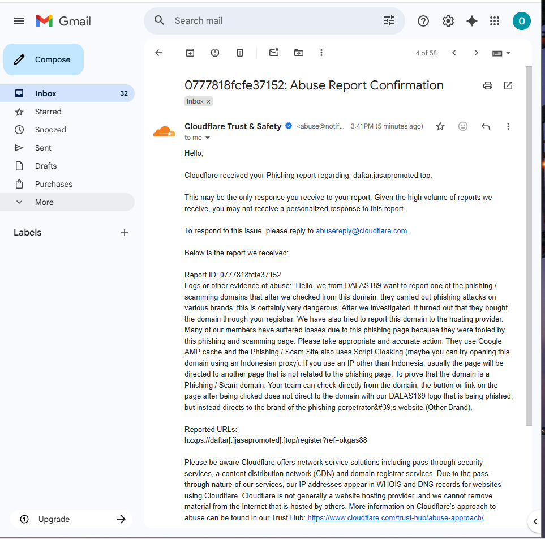Open the Support help icon
545x539 pixels.
423,21
